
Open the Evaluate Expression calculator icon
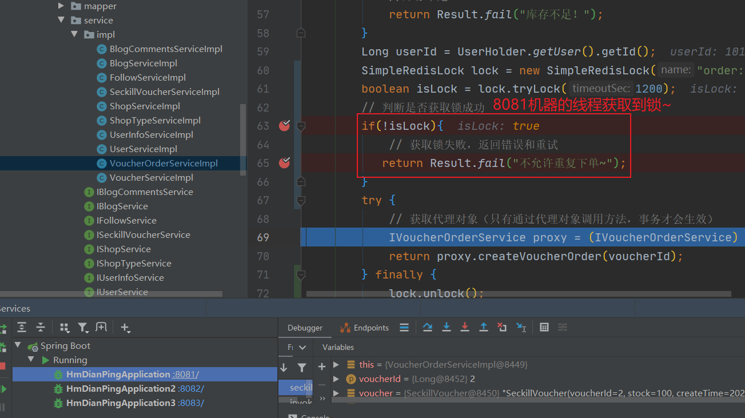click(x=544, y=328)
